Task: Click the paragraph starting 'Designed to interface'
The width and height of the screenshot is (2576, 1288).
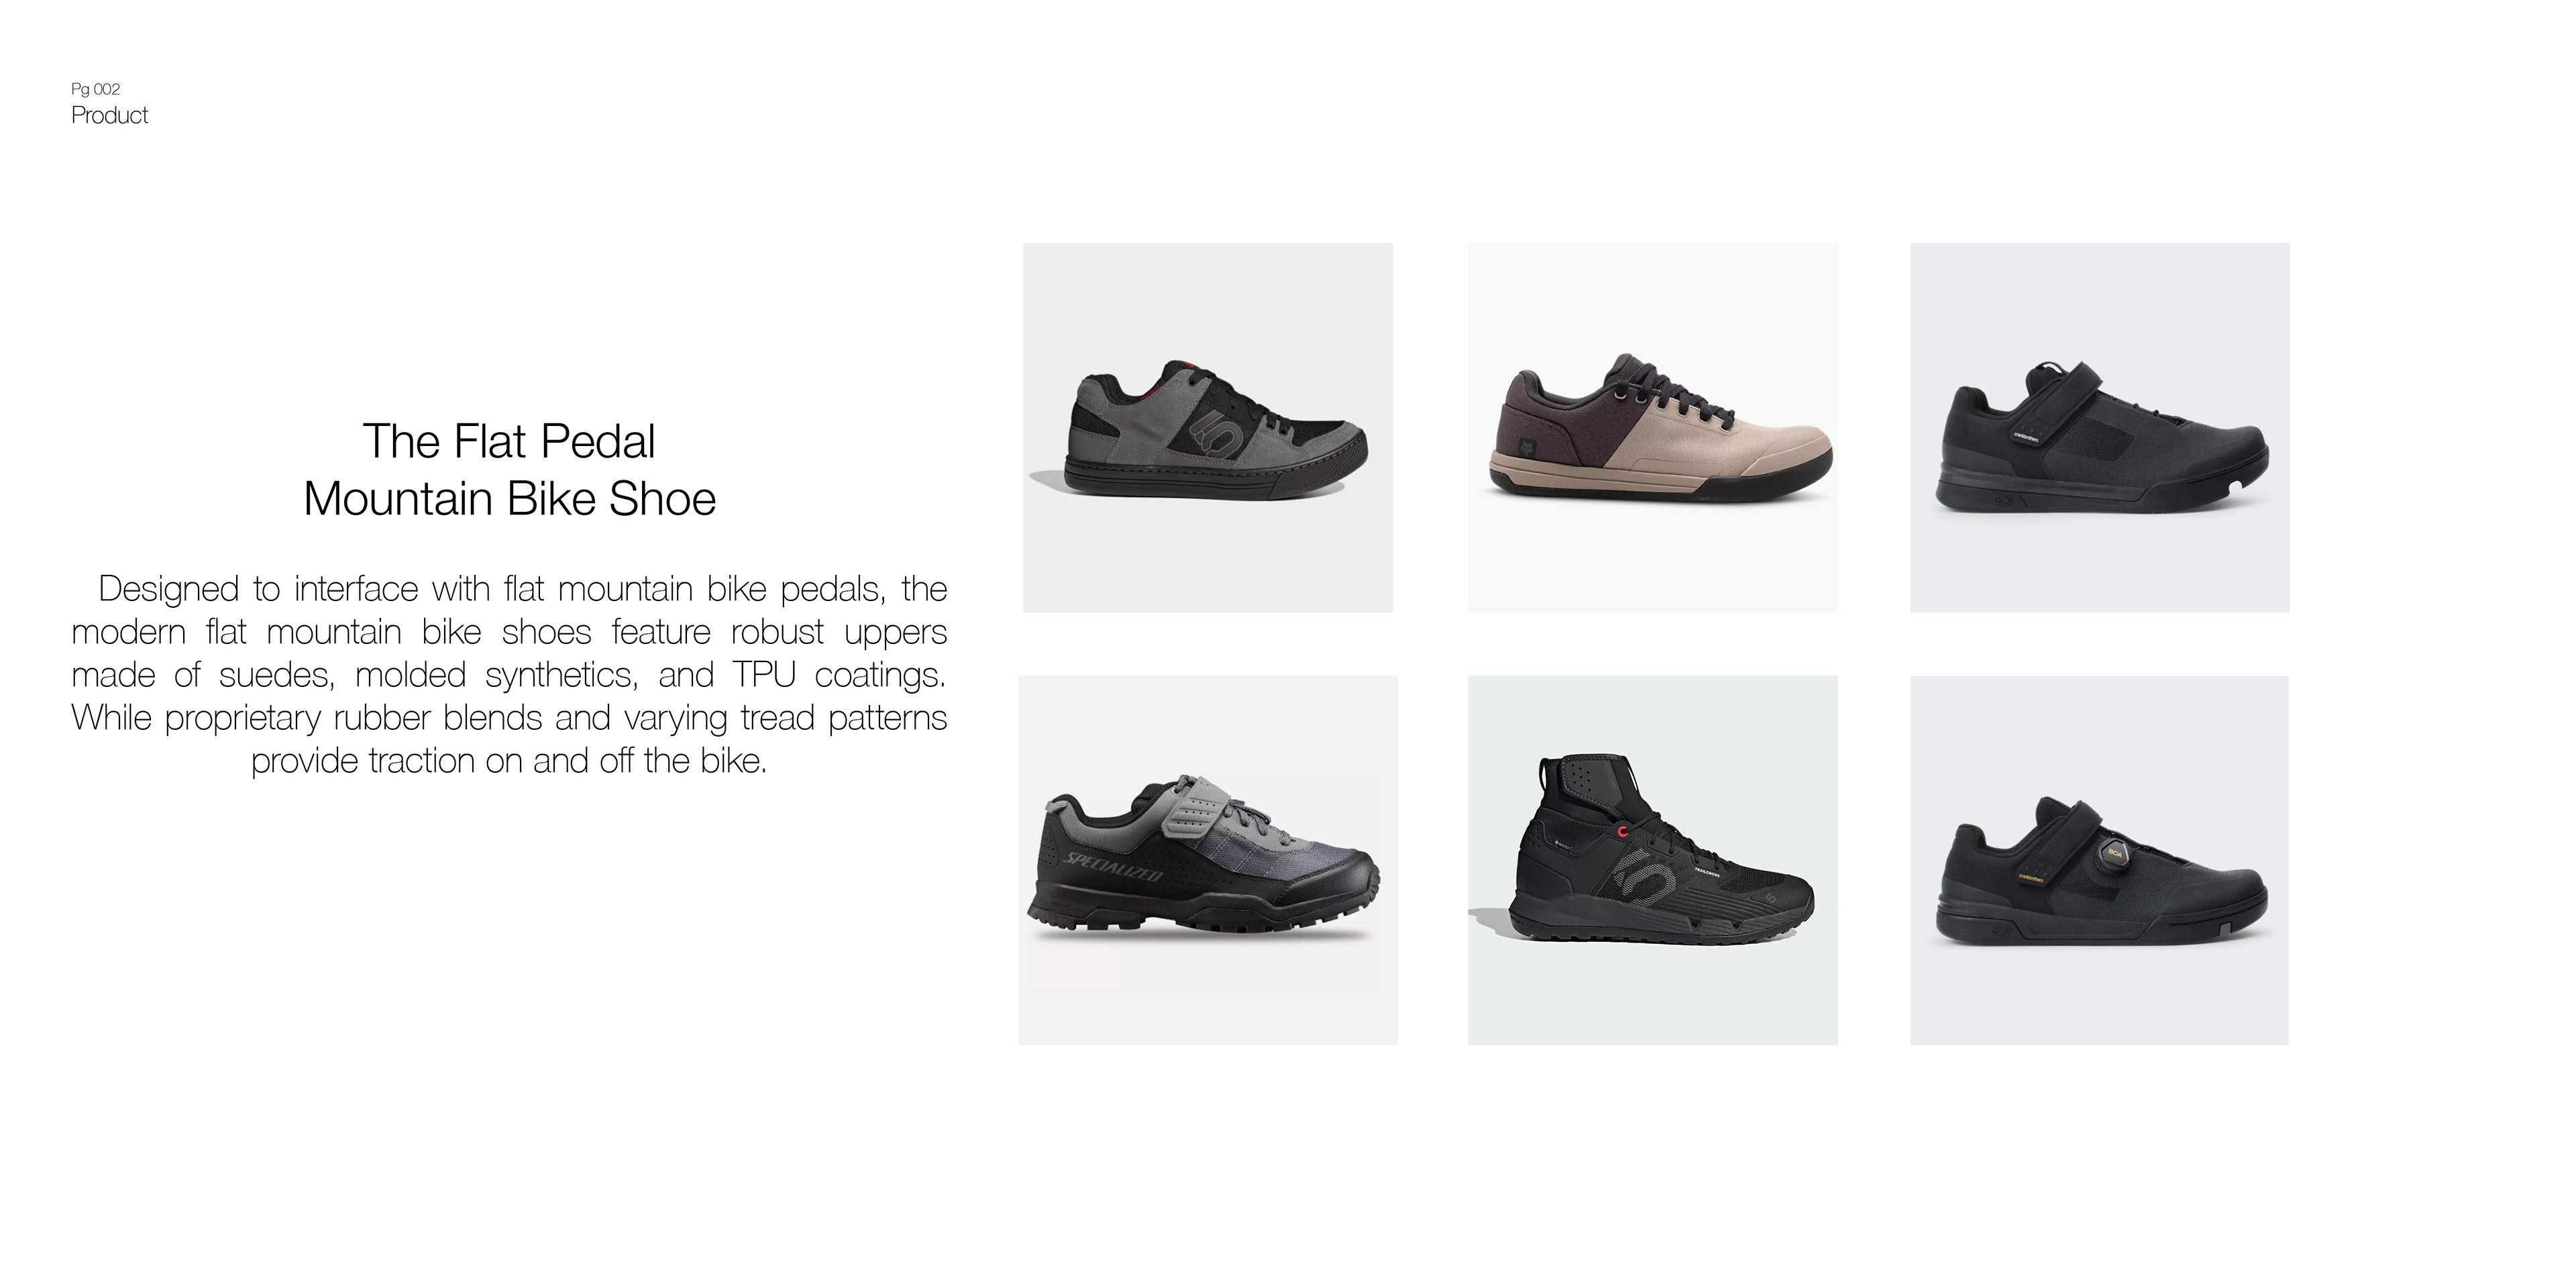Action: coord(509,674)
